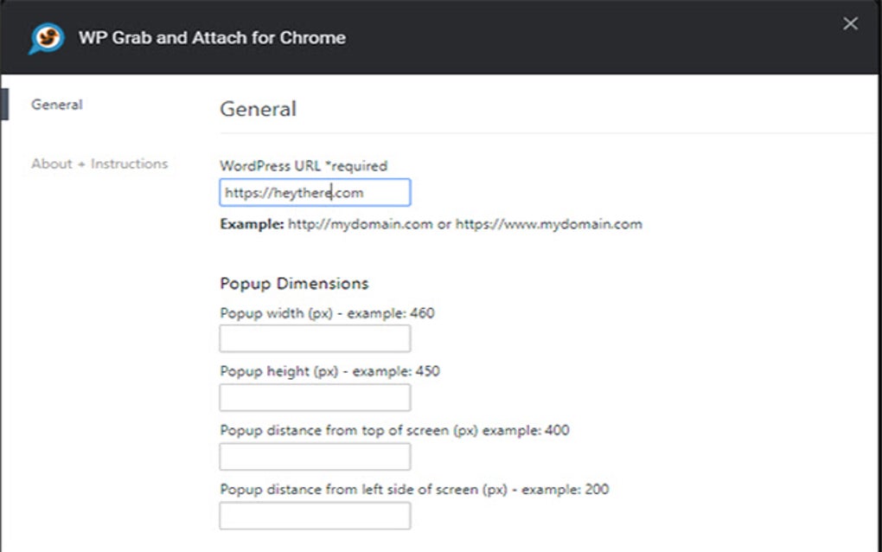Open the About + Instructions tab
This screenshot has height=552, width=882.
[x=99, y=164]
